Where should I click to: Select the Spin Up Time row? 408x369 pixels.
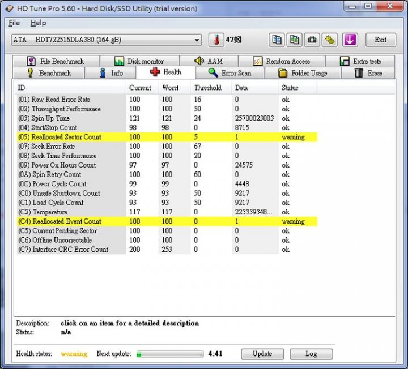pos(167,118)
